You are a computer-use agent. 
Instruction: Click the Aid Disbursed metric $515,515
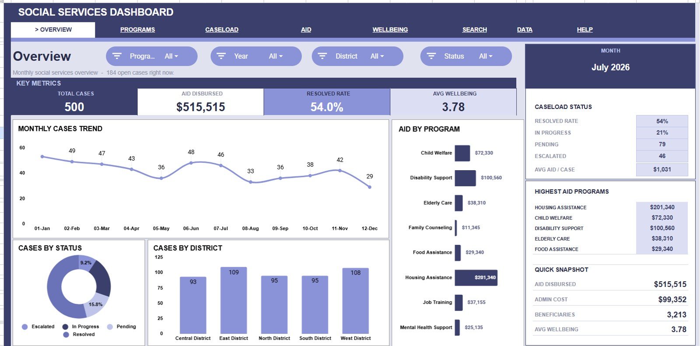pyautogui.click(x=201, y=107)
